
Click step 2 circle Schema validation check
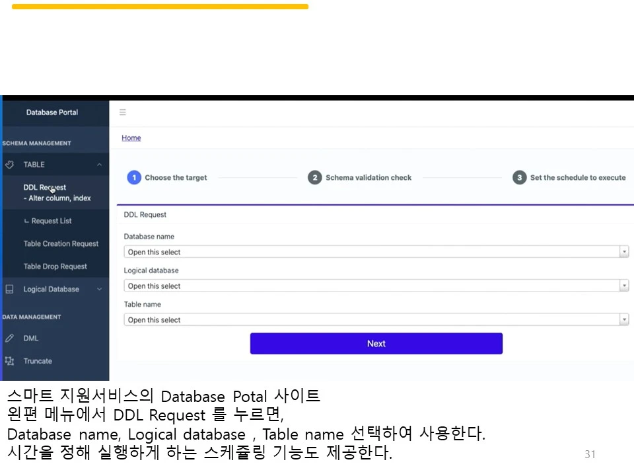[x=314, y=177]
